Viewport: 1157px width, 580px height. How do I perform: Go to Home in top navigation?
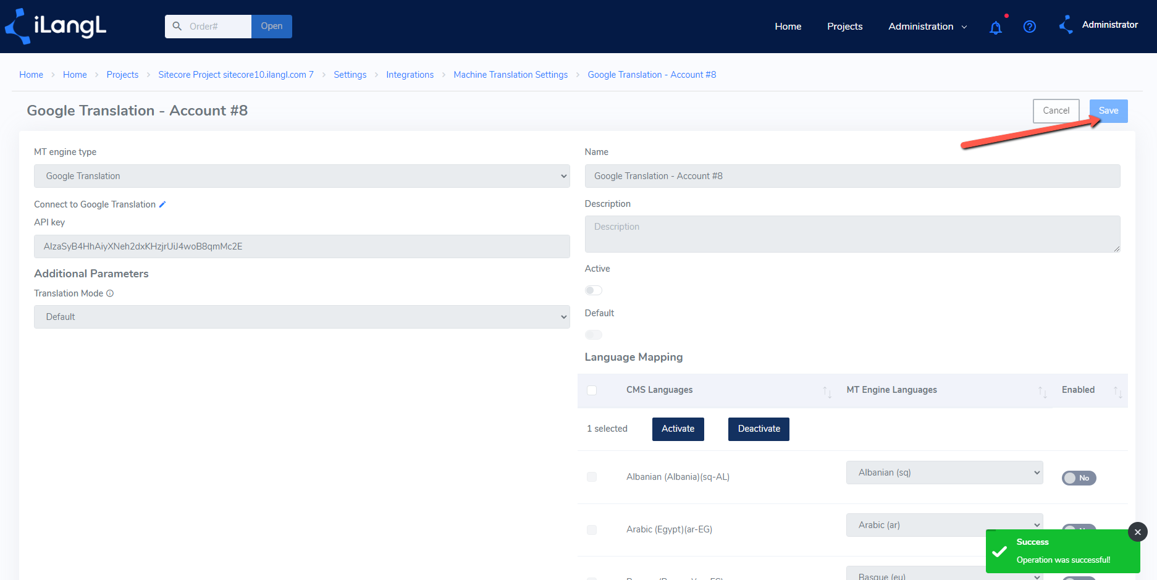[788, 27]
